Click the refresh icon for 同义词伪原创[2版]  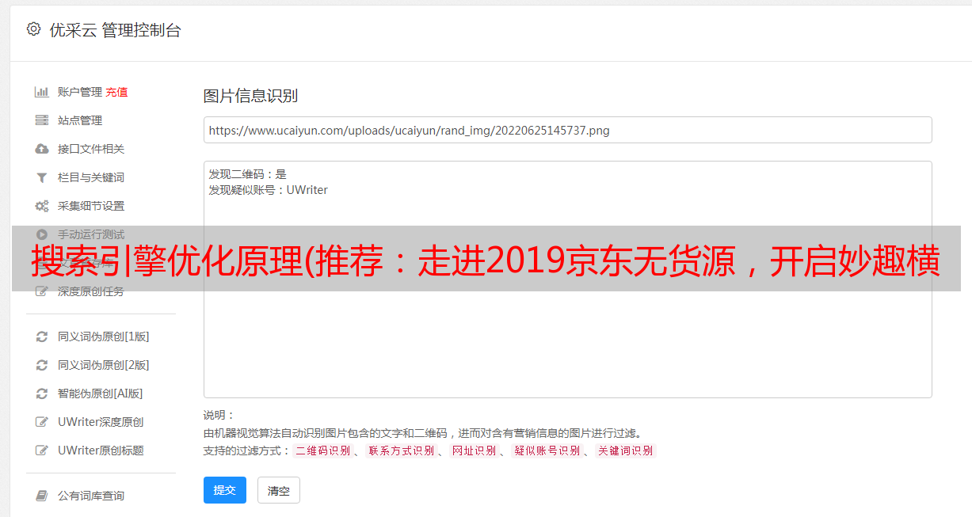(42, 365)
